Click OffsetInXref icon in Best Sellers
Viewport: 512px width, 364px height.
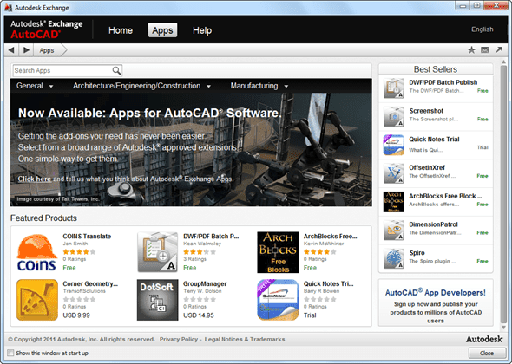[393, 173]
